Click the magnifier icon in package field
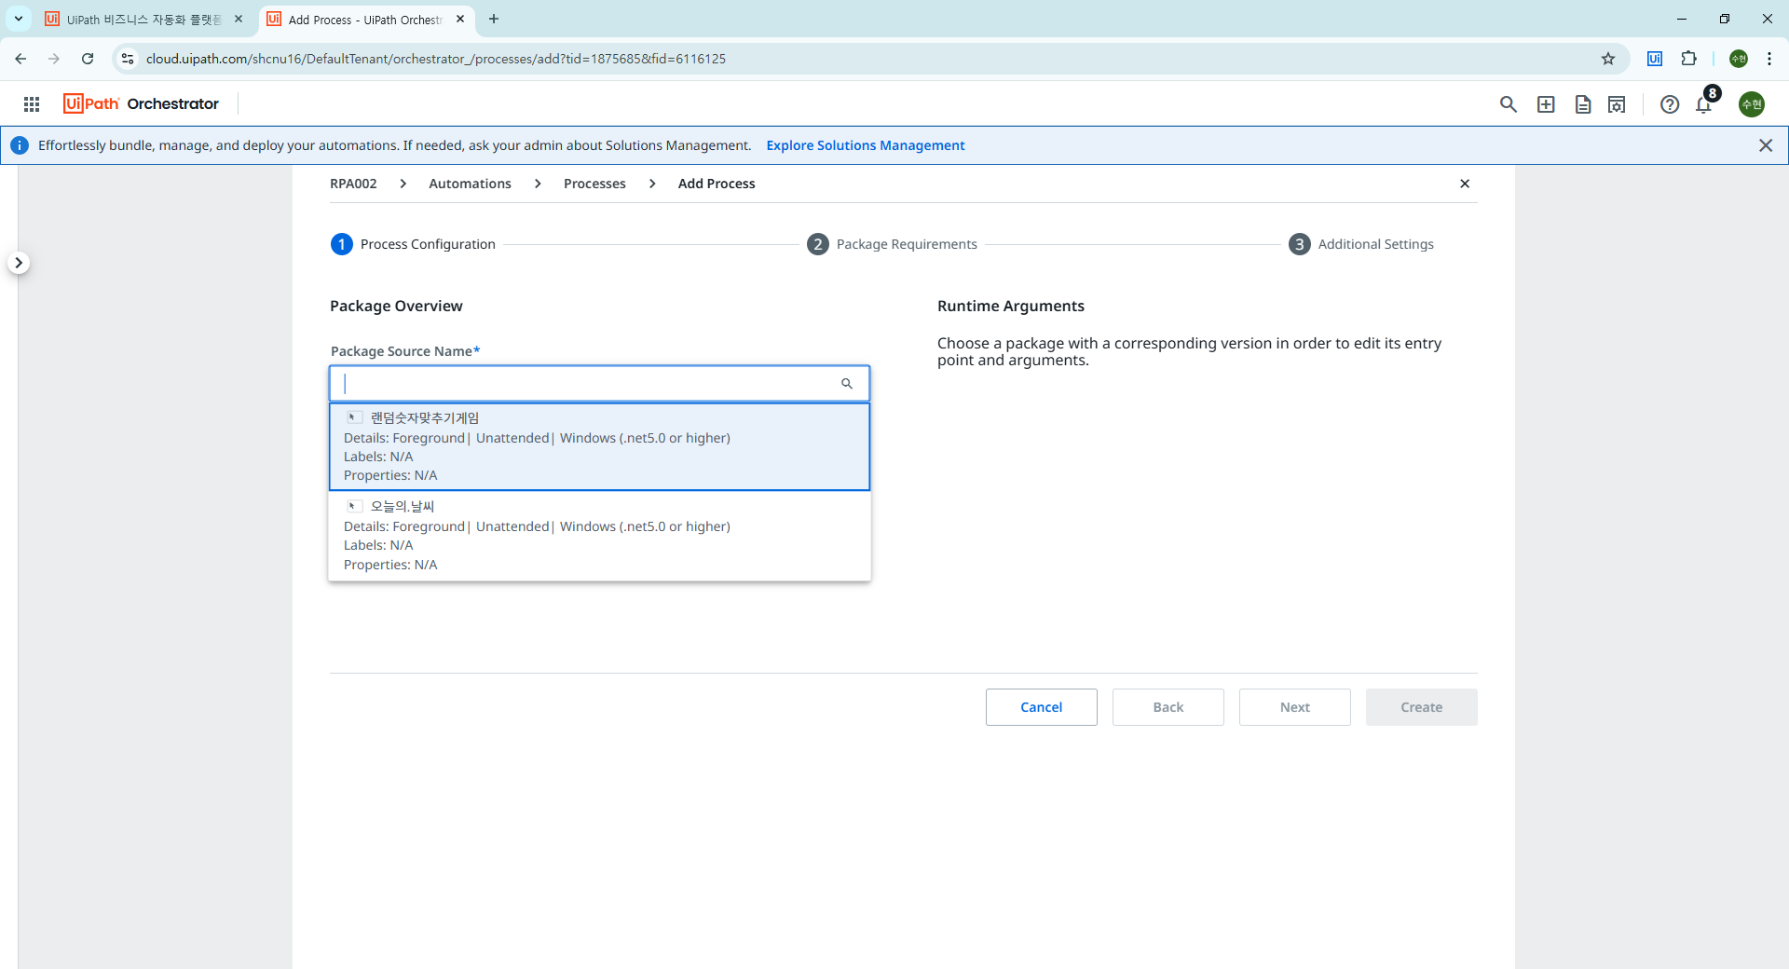Viewport: 1789px width, 969px height. [x=847, y=384]
